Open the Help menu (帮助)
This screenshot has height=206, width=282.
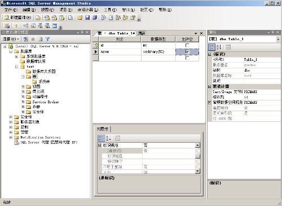[x=165, y=10]
